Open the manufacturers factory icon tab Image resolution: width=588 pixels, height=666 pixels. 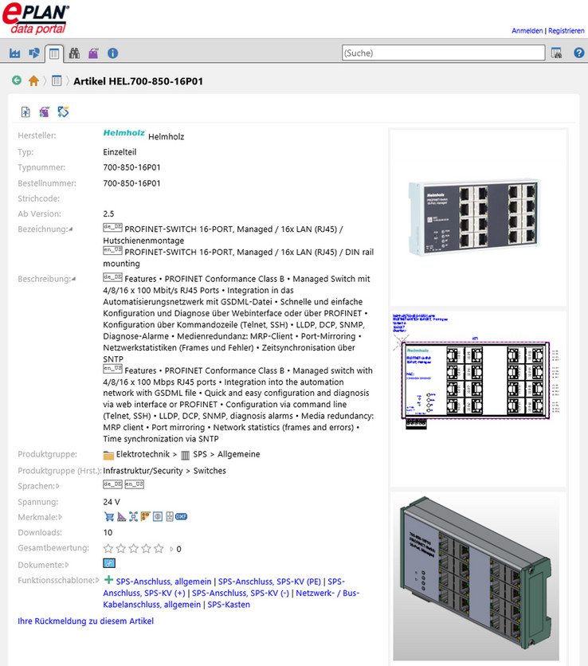[x=15, y=53]
